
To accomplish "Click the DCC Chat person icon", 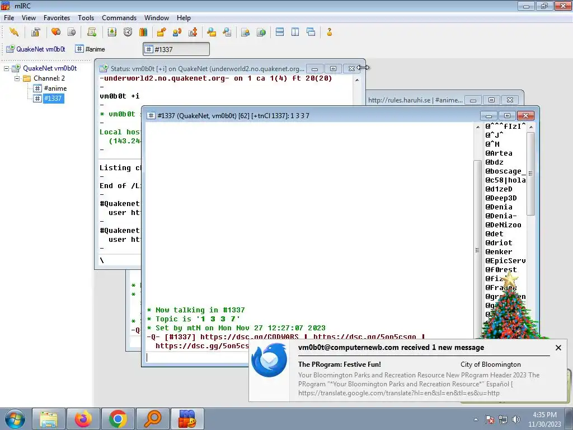I will coord(177,32).
